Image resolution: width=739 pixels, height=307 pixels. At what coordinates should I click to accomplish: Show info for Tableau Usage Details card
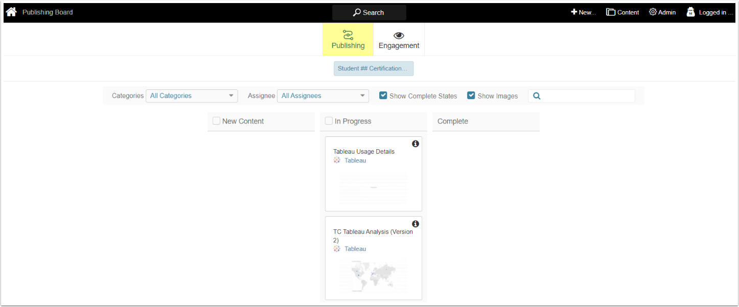[x=415, y=144]
